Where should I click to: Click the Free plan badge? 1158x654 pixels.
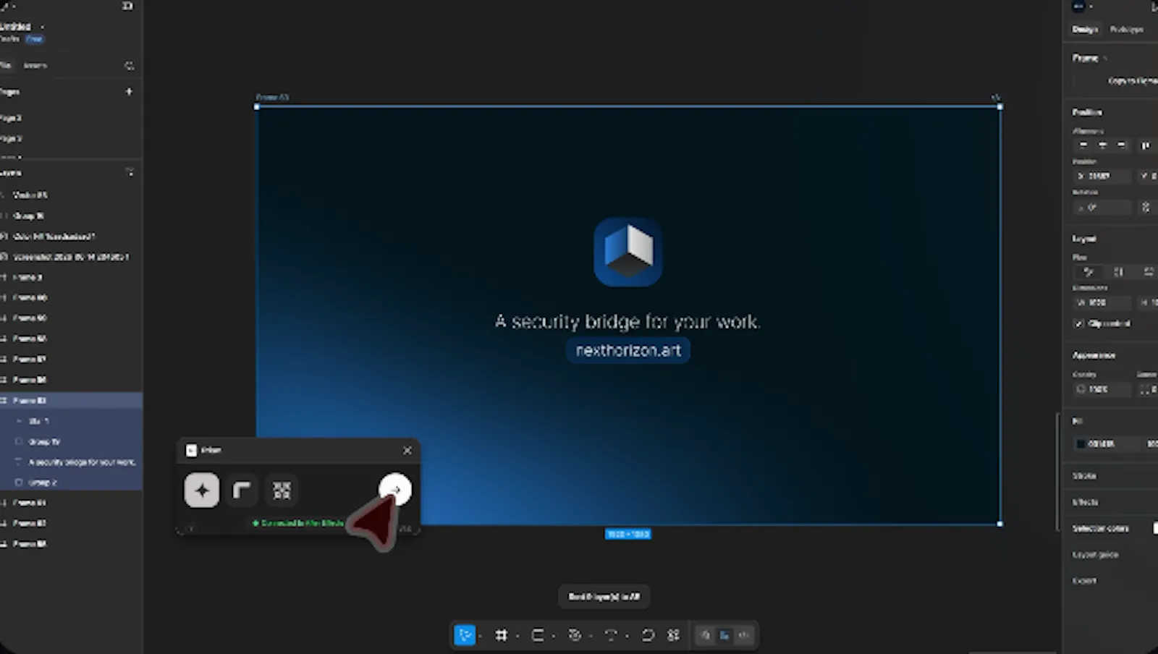34,39
